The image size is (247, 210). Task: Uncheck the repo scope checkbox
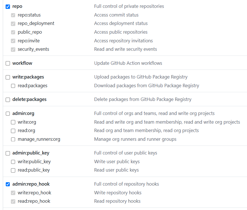click(x=8, y=6)
